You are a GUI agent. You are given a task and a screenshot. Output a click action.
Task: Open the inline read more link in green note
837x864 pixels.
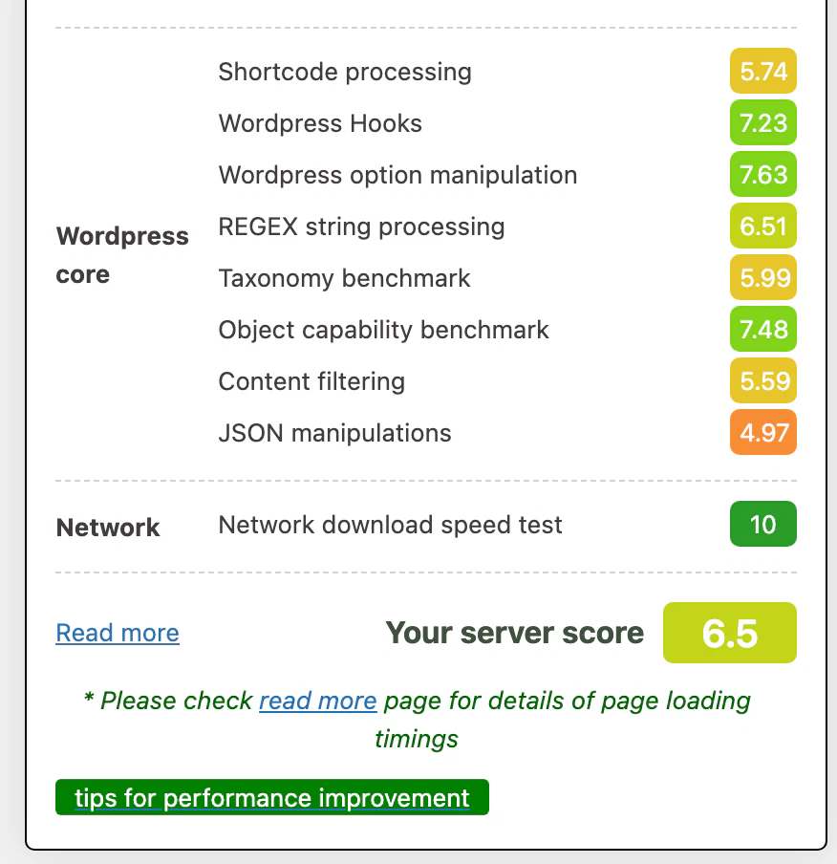(x=317, y=701)
